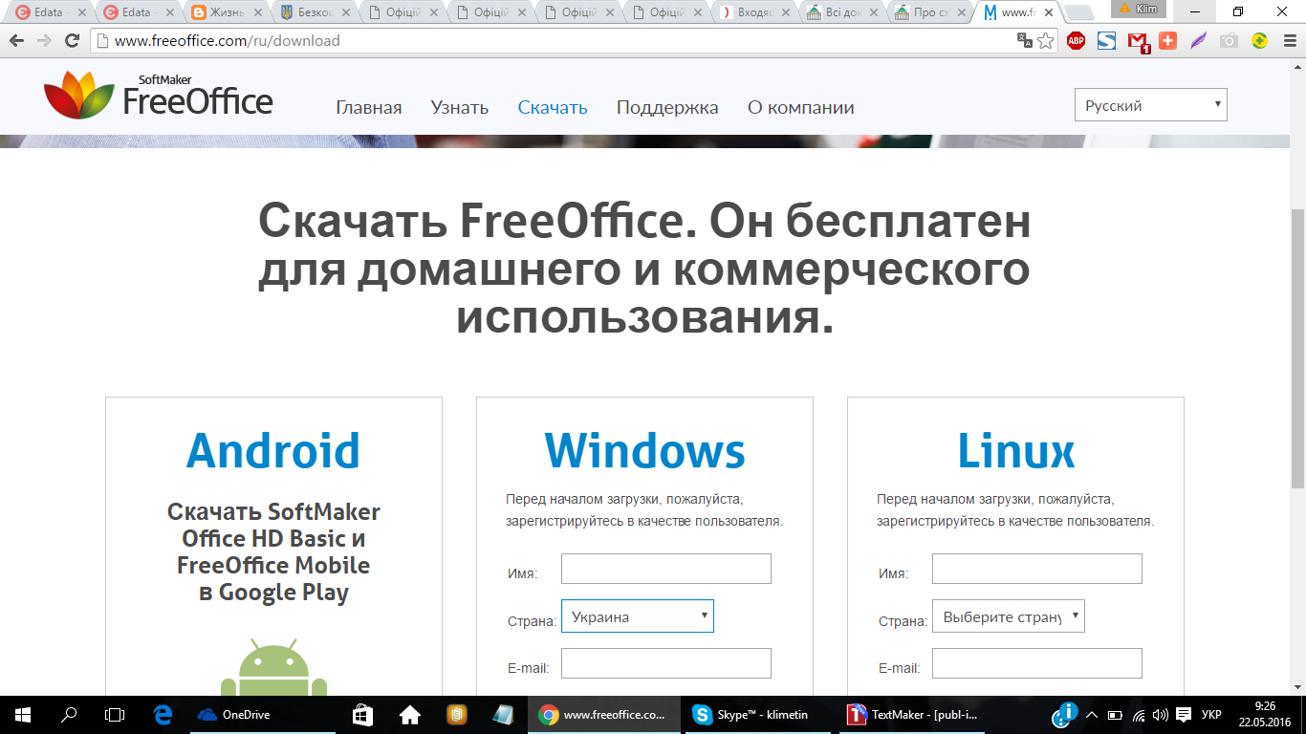This screenshot has height=734, width=1306.
Task: Click the address bar URL www.freeoffice.com/ru/download
Action: [x=227, y=41]
